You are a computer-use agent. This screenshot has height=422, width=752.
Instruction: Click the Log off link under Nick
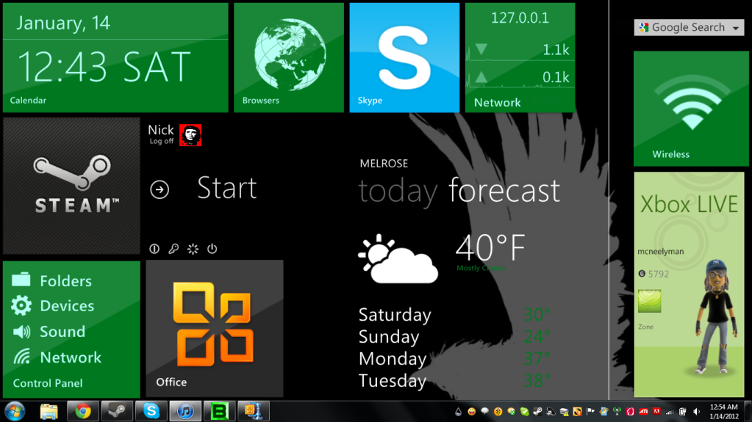tap(162, 142)
